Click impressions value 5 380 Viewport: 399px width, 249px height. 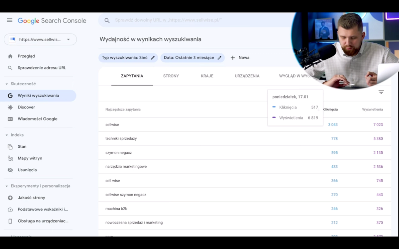pyautogui.click(x=378, y=139)
